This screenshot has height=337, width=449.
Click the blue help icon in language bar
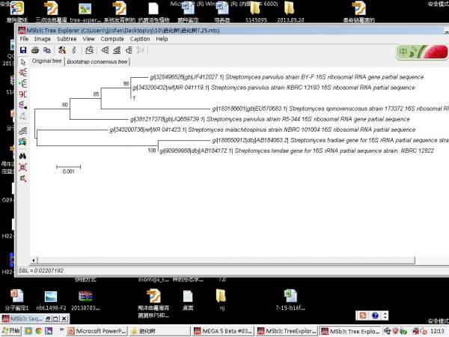coord(375,315)
